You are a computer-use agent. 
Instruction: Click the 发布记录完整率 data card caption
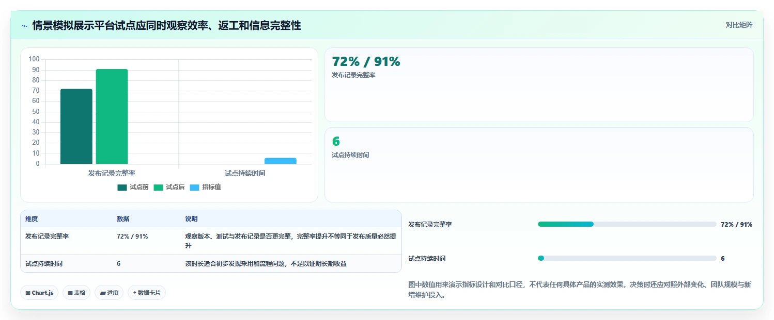353,75
